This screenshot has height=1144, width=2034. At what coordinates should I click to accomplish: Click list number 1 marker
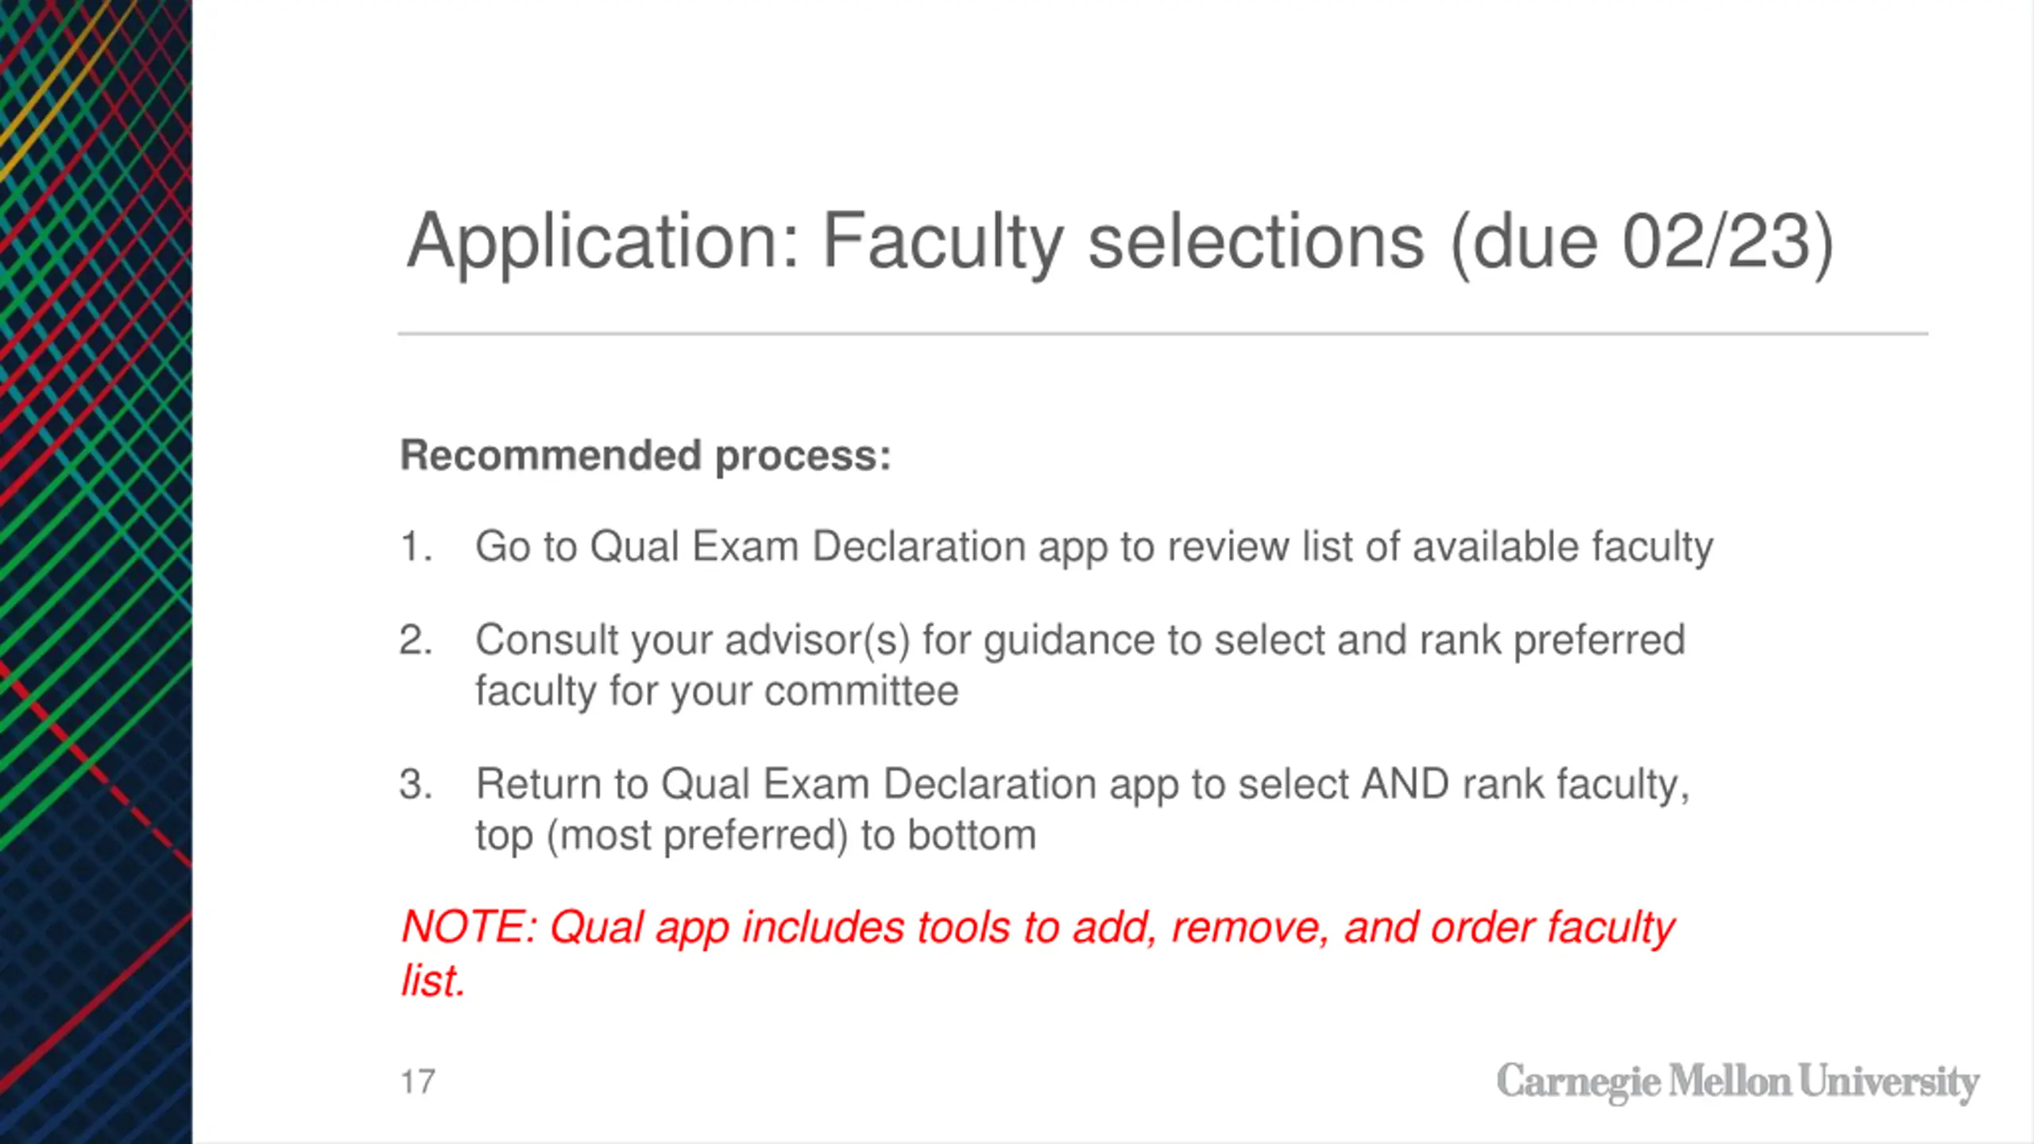pyautogui.click(x=416, y=547)
